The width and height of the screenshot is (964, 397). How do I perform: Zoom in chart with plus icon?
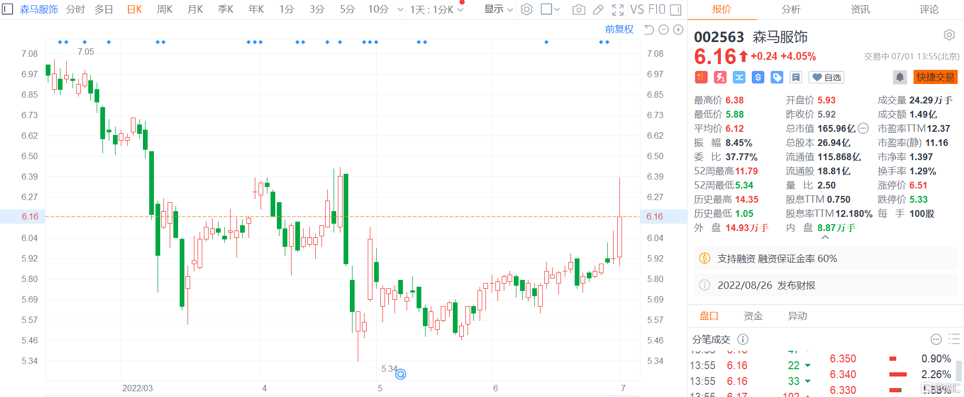click(678, 30)
